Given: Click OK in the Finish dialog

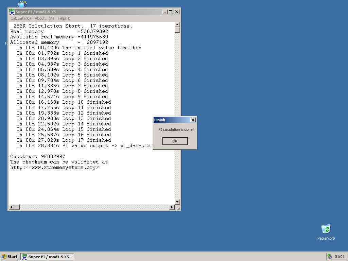Looking at the screenshot, I should 175,141.
